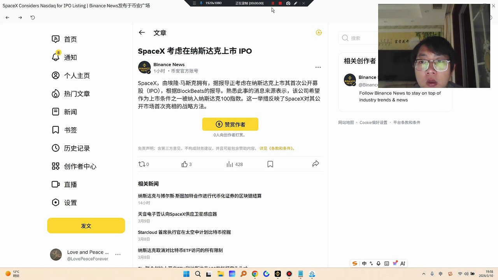Image resolution: width=498 pixels, height=280 pixels.
Task: Share the article with share arrow
Action: pyautogui.click(x=316, y=164)
